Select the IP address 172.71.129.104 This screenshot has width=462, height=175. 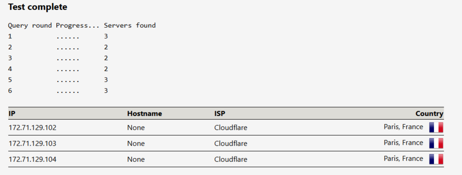(x=32, y=160)
